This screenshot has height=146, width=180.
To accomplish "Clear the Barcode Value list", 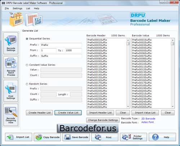I will coord(168,113).
